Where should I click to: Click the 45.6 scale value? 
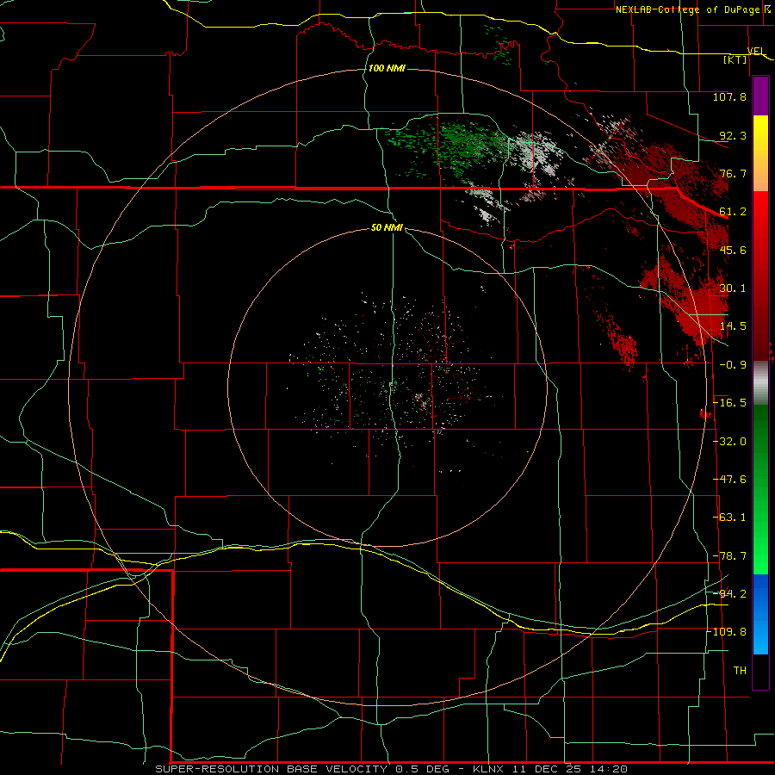(733, 250)
